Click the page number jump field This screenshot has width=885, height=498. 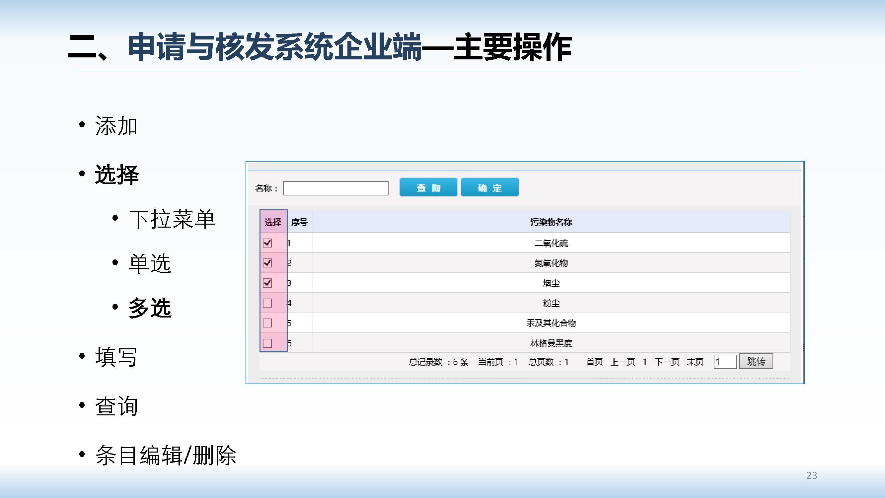[725, 362]
